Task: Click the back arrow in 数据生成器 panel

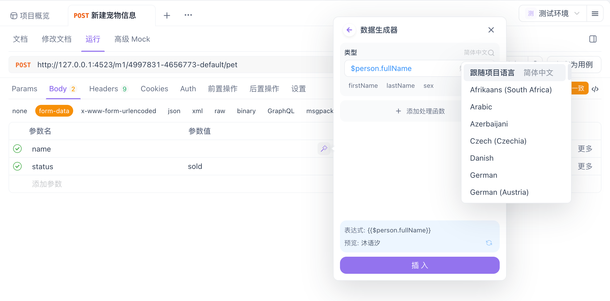Action: pos(349,30)
